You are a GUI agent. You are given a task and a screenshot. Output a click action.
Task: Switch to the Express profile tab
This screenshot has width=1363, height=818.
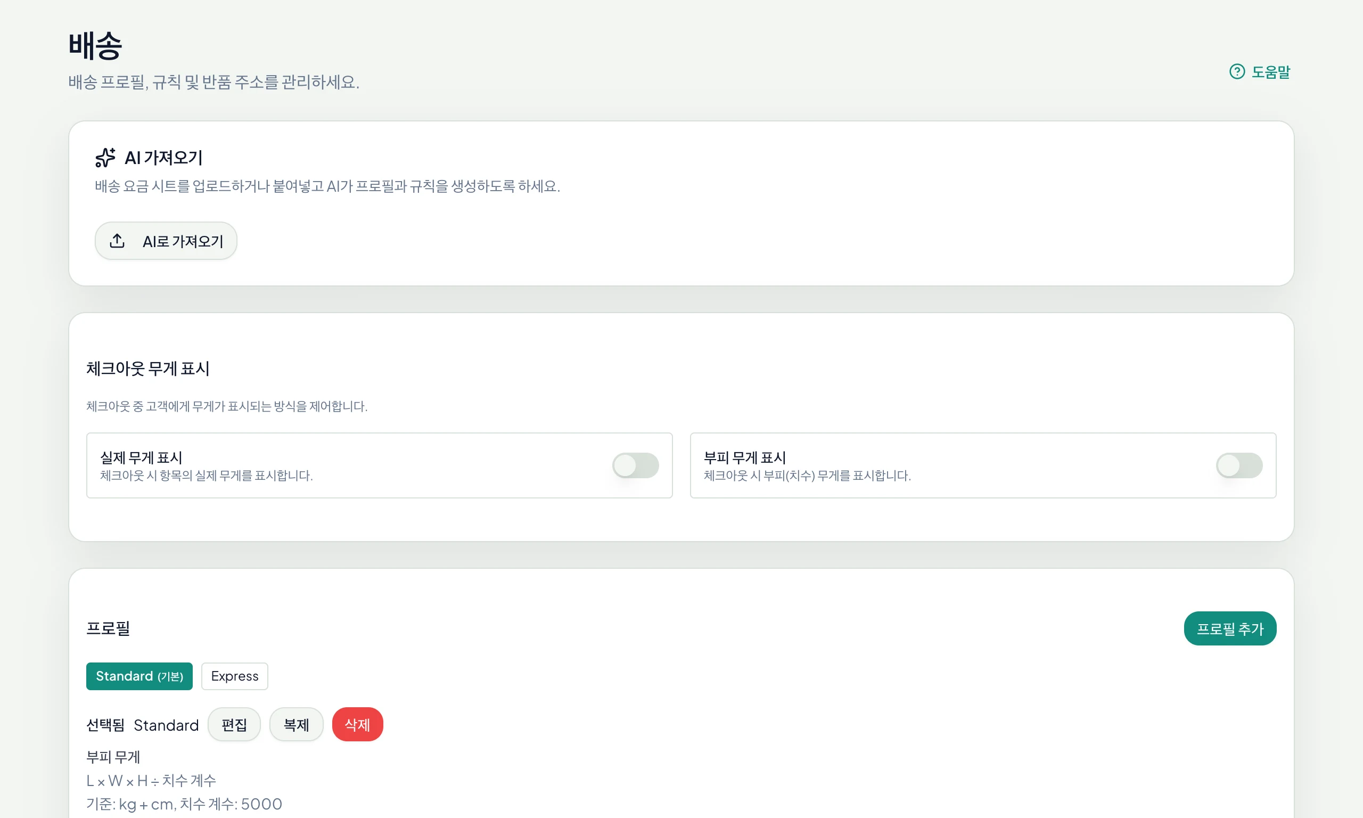(x=235, y=676)
